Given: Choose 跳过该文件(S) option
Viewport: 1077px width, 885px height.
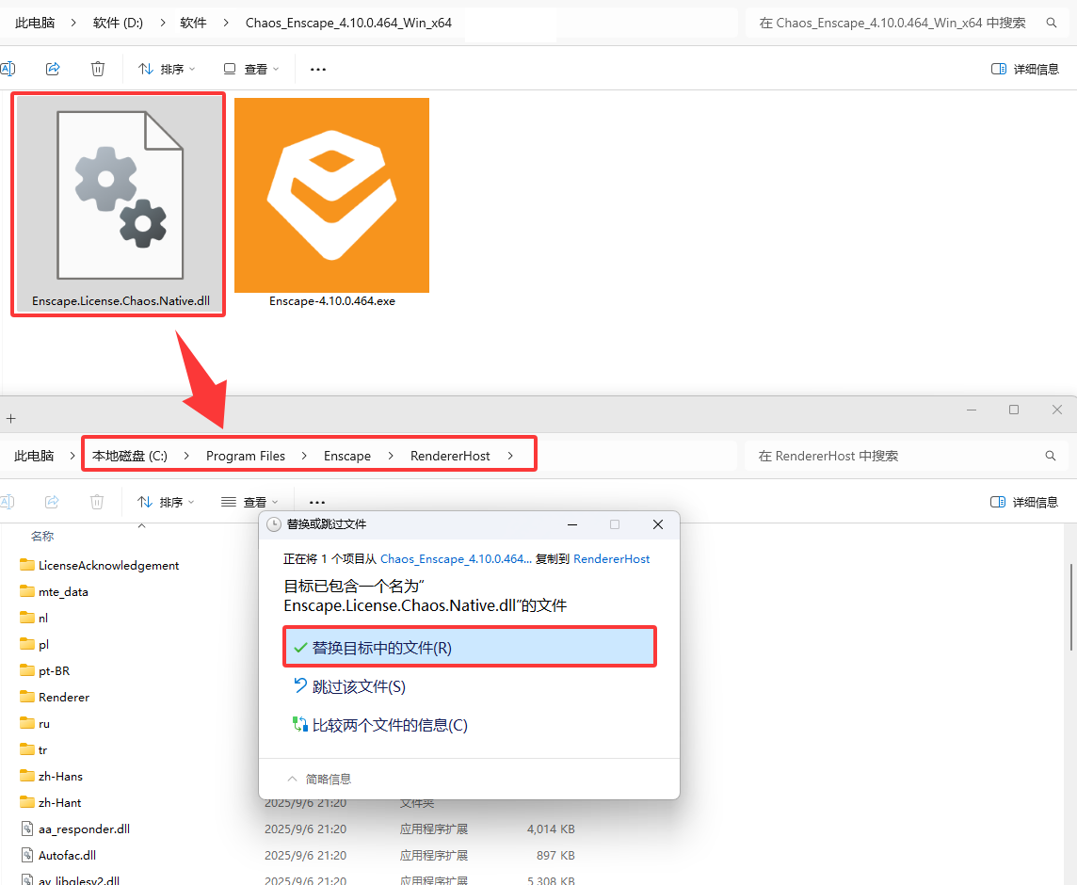Looking at the screenshot, I should [x=349, y=686].
